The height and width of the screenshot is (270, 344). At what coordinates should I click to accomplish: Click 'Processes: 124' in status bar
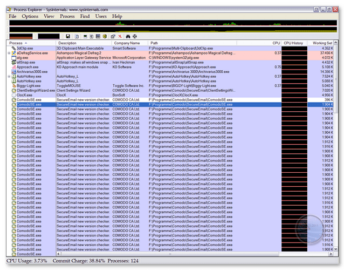(123, 261)
